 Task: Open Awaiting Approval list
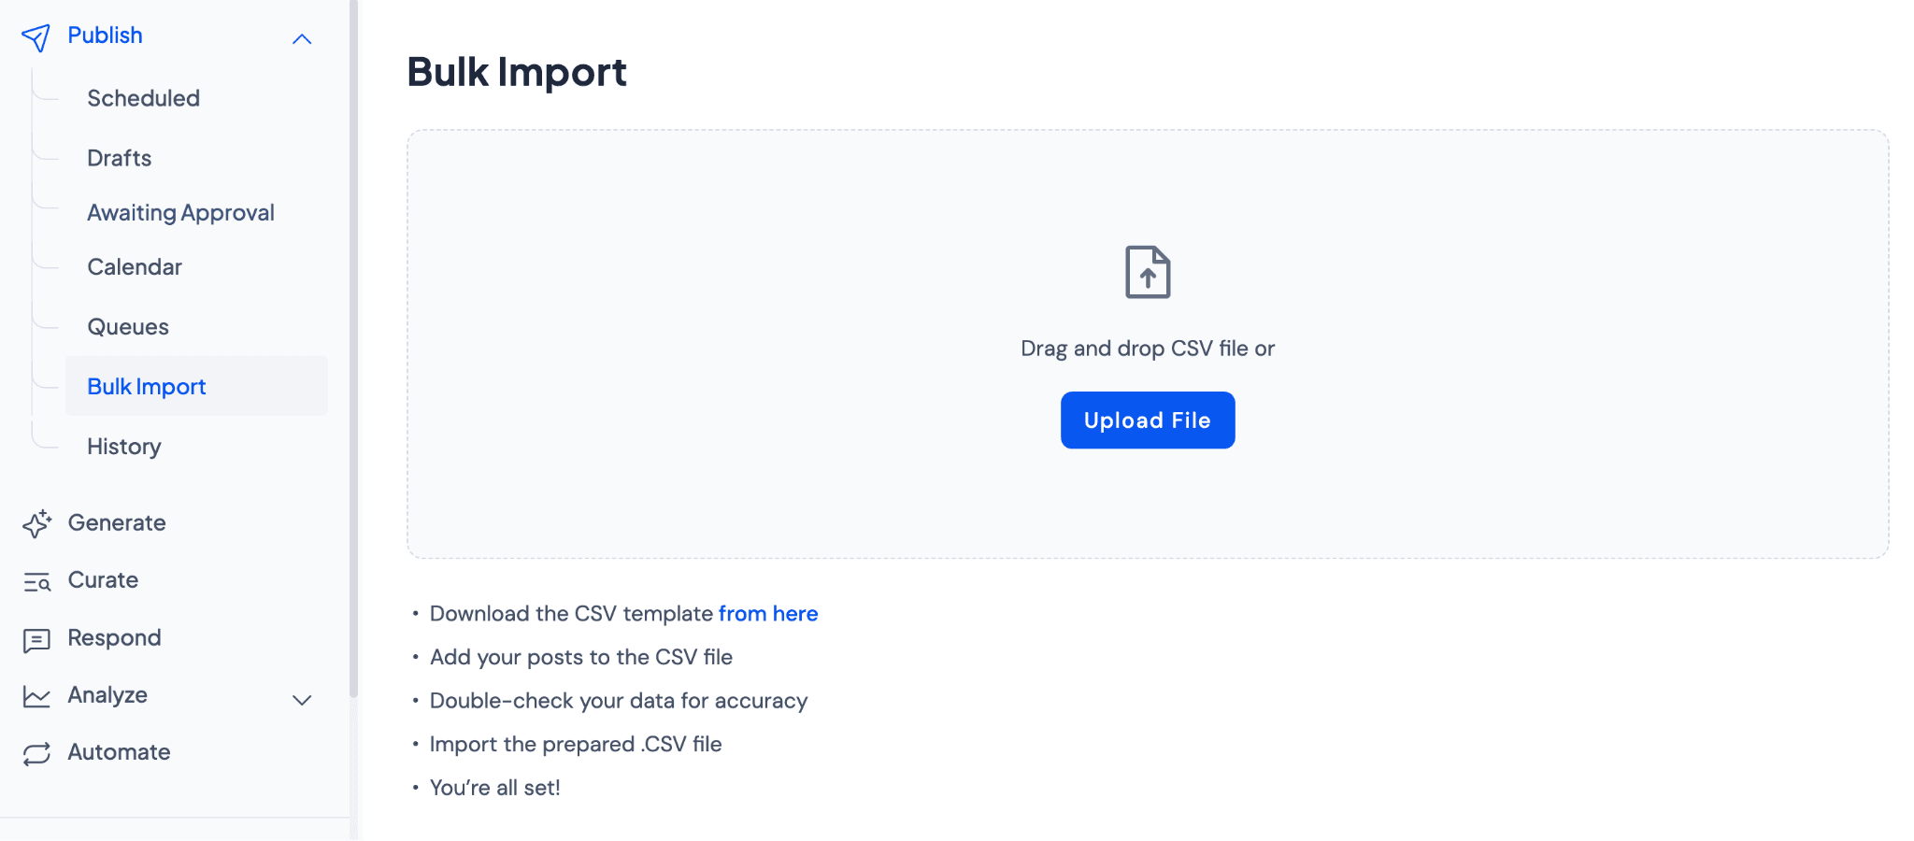[180, 213]
